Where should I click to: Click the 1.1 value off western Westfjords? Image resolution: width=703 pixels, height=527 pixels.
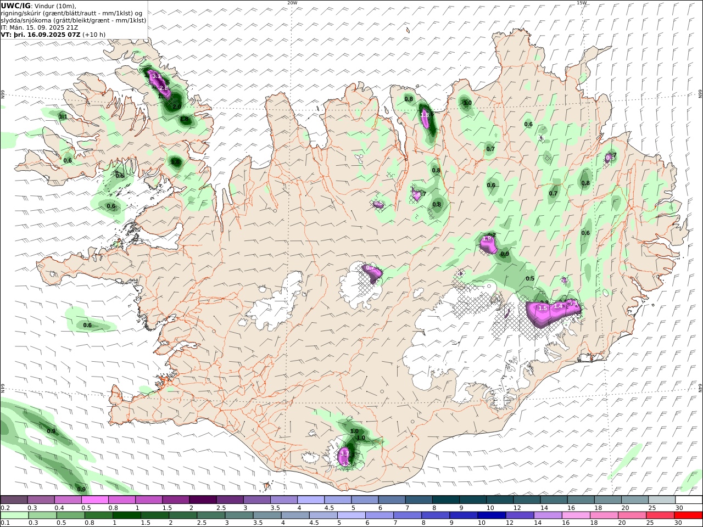63,116
